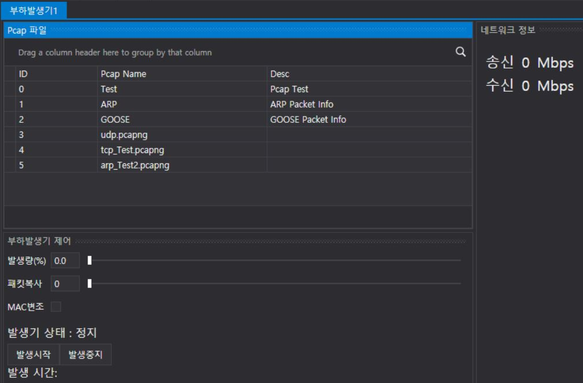Click the 부하발생기 제어 section title
The height and width of the screenshot is (383, 583).
pyautogui.click(x=39, y=240)
